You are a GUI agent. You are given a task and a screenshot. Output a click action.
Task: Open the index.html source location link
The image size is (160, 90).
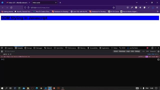pos(153,54)
